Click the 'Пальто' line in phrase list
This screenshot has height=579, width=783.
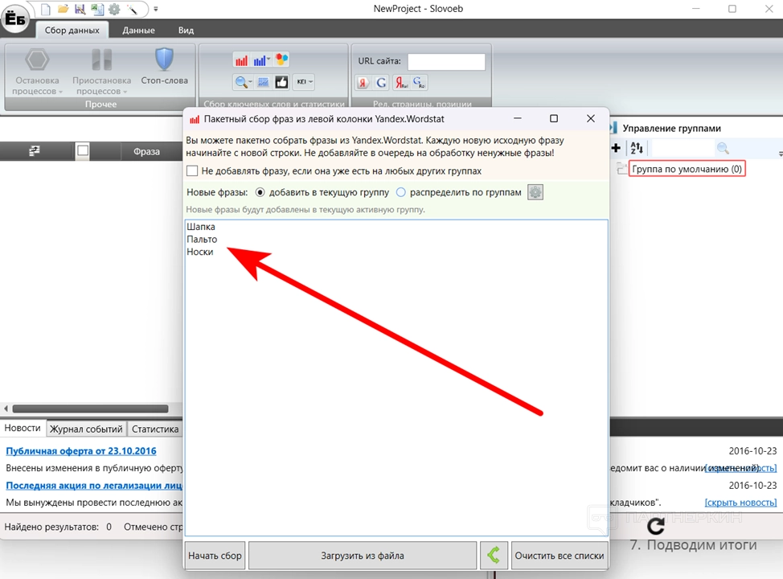(x=202, y=240)
